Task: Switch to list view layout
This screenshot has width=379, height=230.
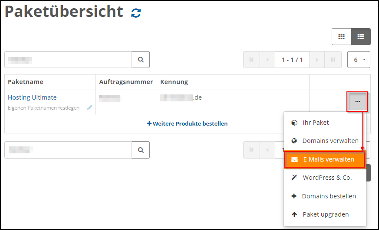Action: tap(361, 37)
